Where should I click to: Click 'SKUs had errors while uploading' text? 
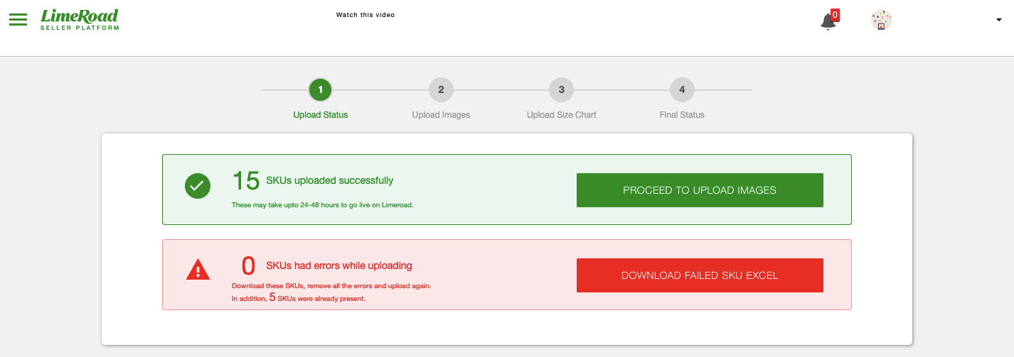pos(338,266)
